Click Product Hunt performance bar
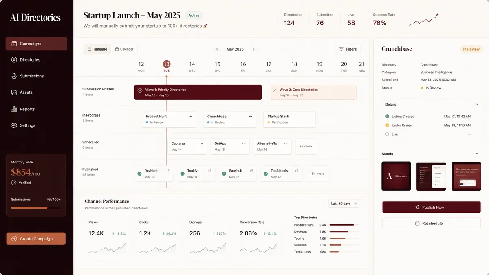489x275 pixels. (341, 225)
